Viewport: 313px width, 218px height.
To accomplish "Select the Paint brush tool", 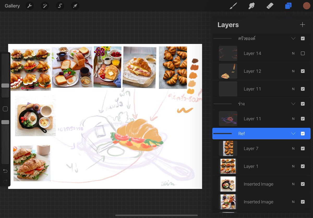I will [x=233, y=6].
